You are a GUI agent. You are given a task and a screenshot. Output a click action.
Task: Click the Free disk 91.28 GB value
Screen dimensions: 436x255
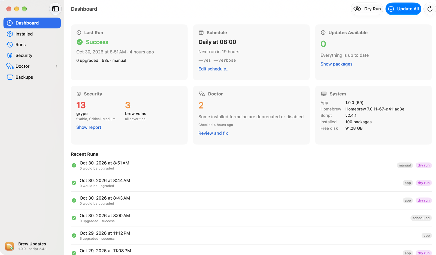(354, 128)
